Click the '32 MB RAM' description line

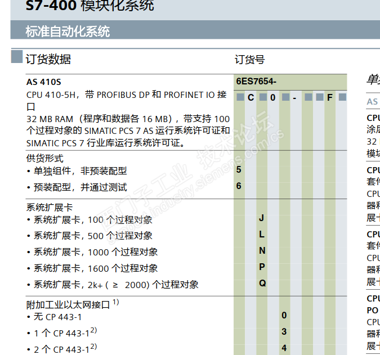128,119
